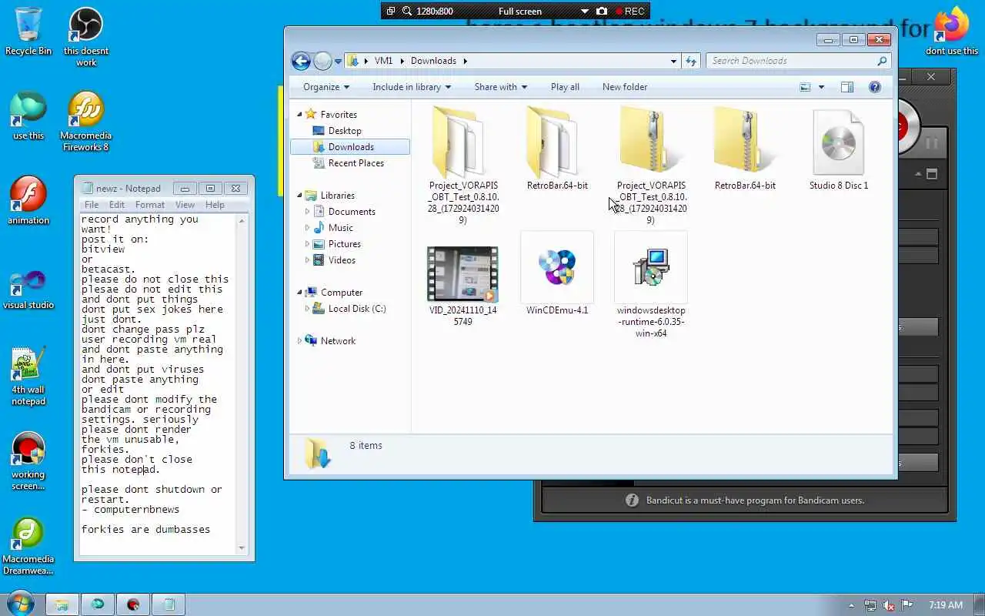This screenshot has height=616, width=985.
Task: Open the Include in library dropdown
Action: point(412,87)
